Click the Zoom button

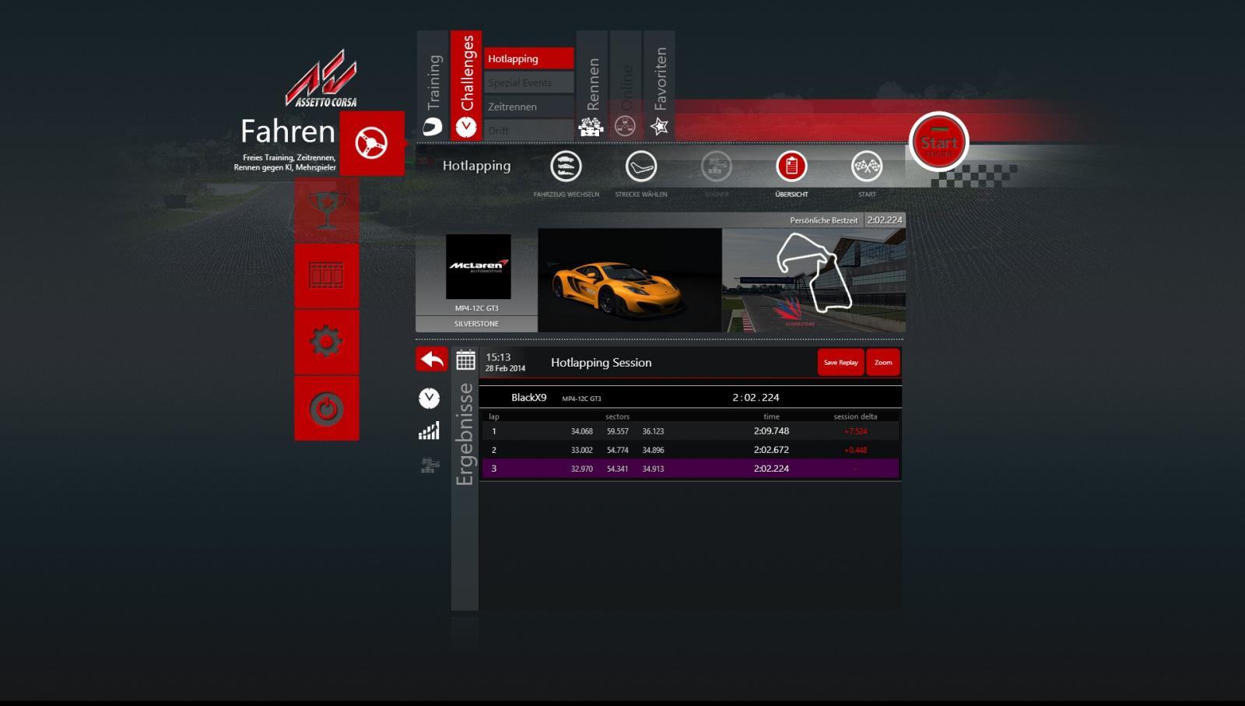click(883, 363)
